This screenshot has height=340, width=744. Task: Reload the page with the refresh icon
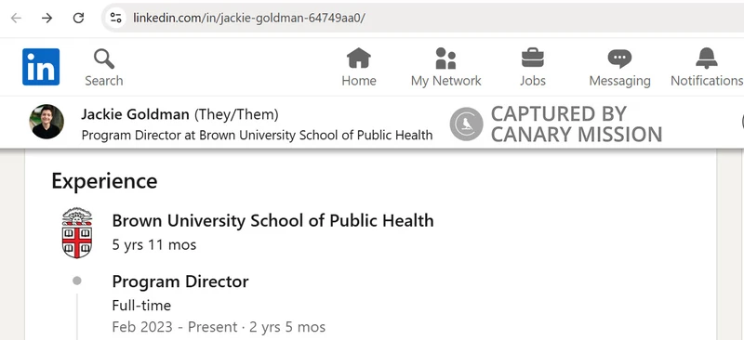pos(78,18)
